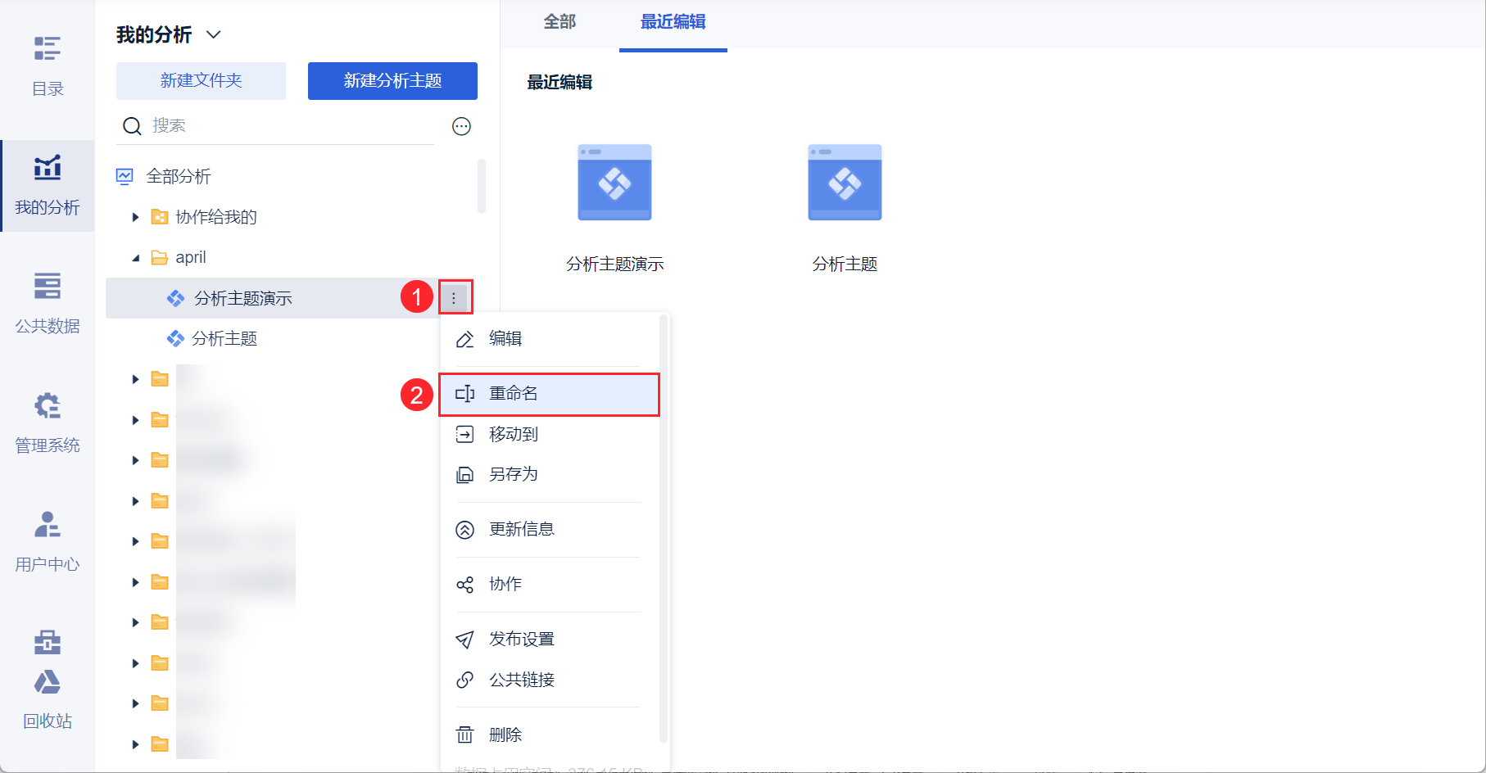Click the 删除 trash menu entry

tap(505, 735)
